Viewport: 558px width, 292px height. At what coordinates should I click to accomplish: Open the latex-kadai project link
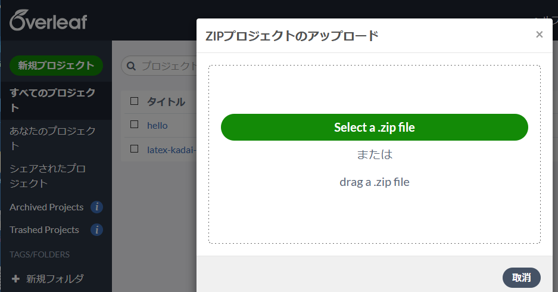(x=172, y=150)
